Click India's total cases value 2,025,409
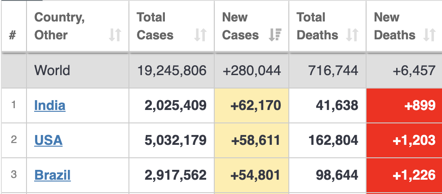The image size is (442, 194). 175,105
